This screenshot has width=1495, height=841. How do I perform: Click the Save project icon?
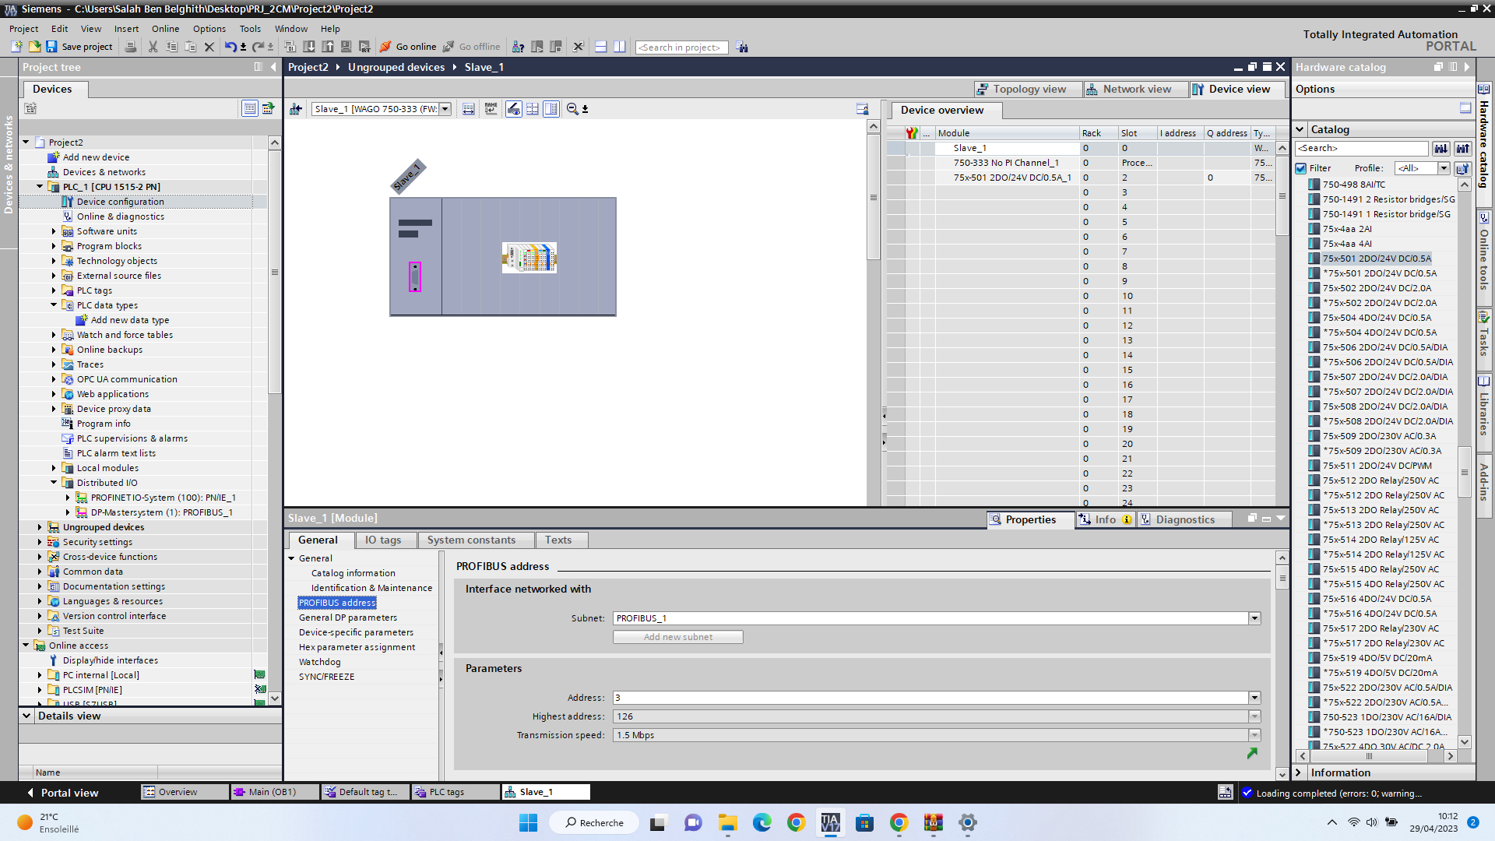[x=51, y=47]
